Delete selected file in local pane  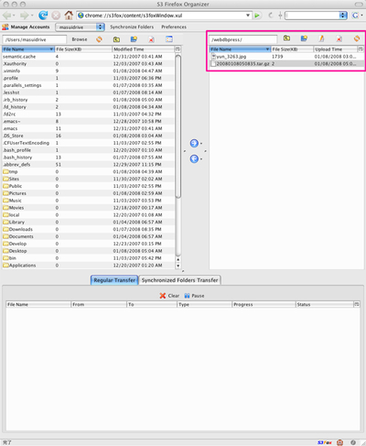point(151,39)
